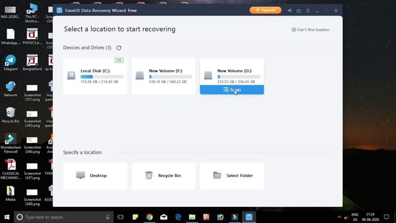This screenshot has height=223, width=396.
Task: Open the PHYSICS document desktop shortcut
Action: 32,37
